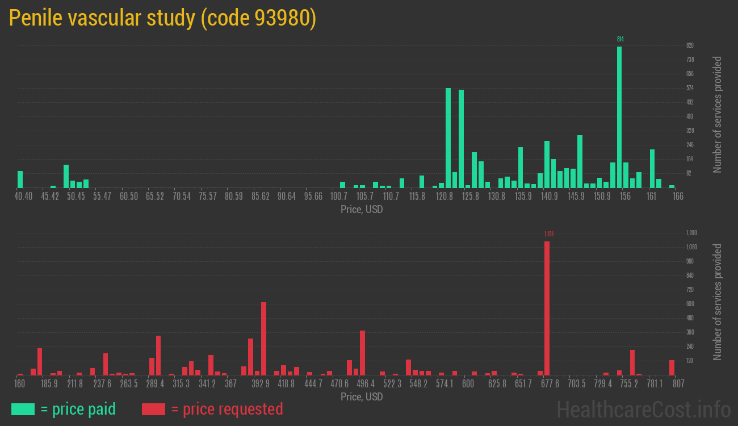738x426 pixels.
Task: Click the "price paid" legend text
Action: (x=78, y=409)
